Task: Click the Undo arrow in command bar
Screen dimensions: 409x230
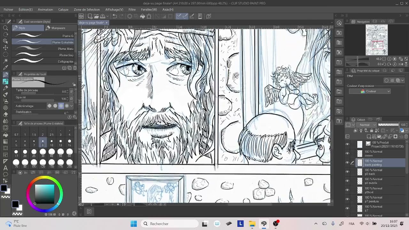Action: click(115, 16)
